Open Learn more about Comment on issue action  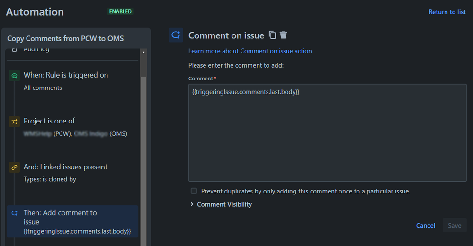coord(250,51)
